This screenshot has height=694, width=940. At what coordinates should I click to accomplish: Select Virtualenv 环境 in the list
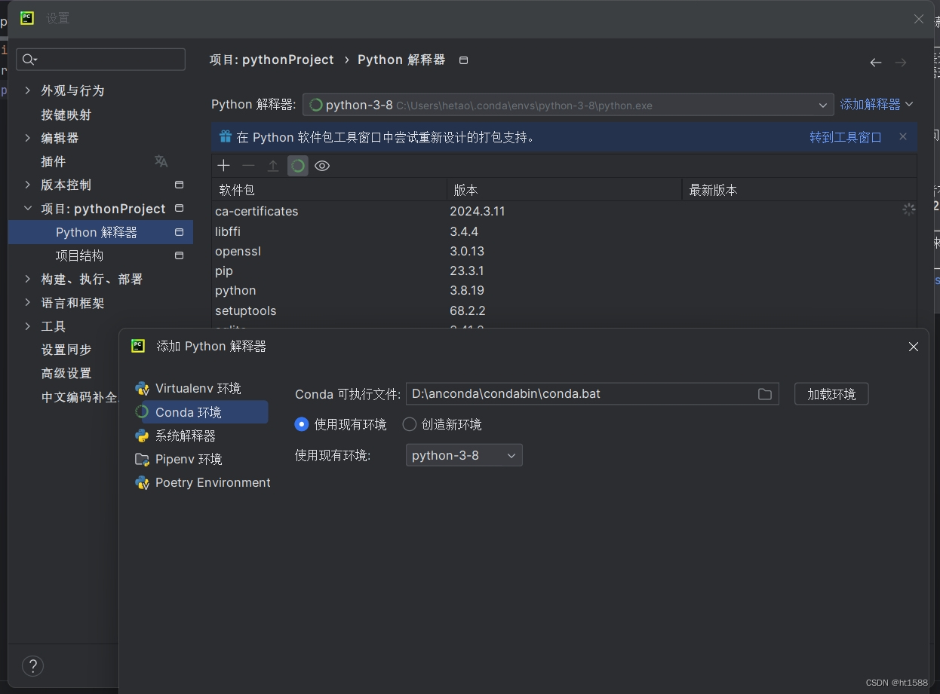coord(200,389)
